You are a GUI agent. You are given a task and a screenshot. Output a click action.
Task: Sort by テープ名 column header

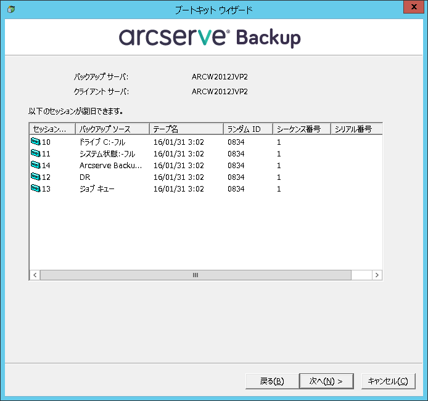(x=186, y=129)
